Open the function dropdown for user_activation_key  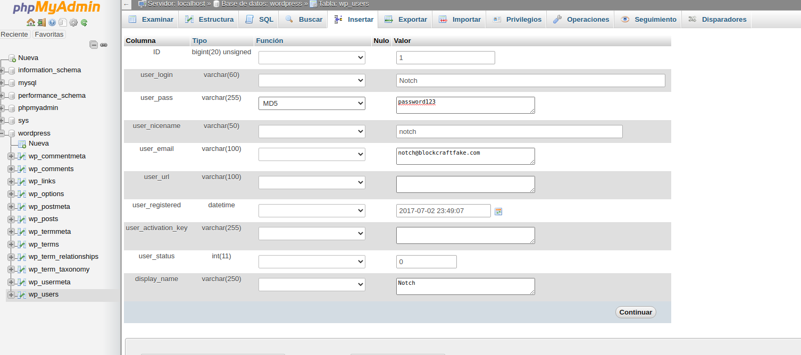click(312, 233)
